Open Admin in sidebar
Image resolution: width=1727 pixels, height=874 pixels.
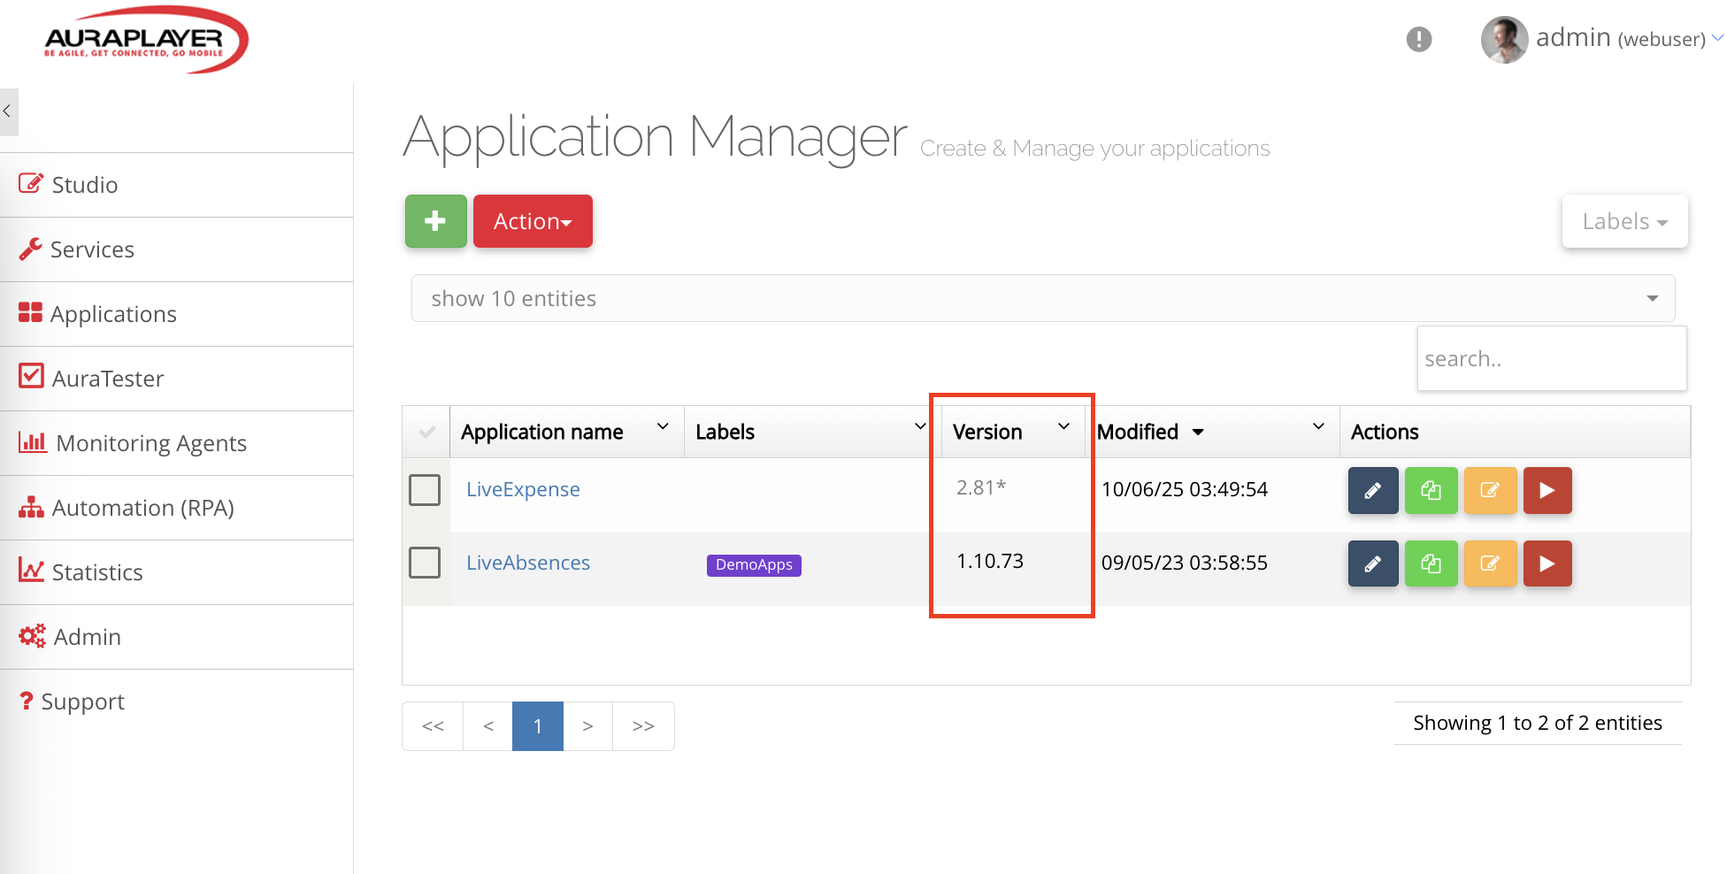[176, 637]
